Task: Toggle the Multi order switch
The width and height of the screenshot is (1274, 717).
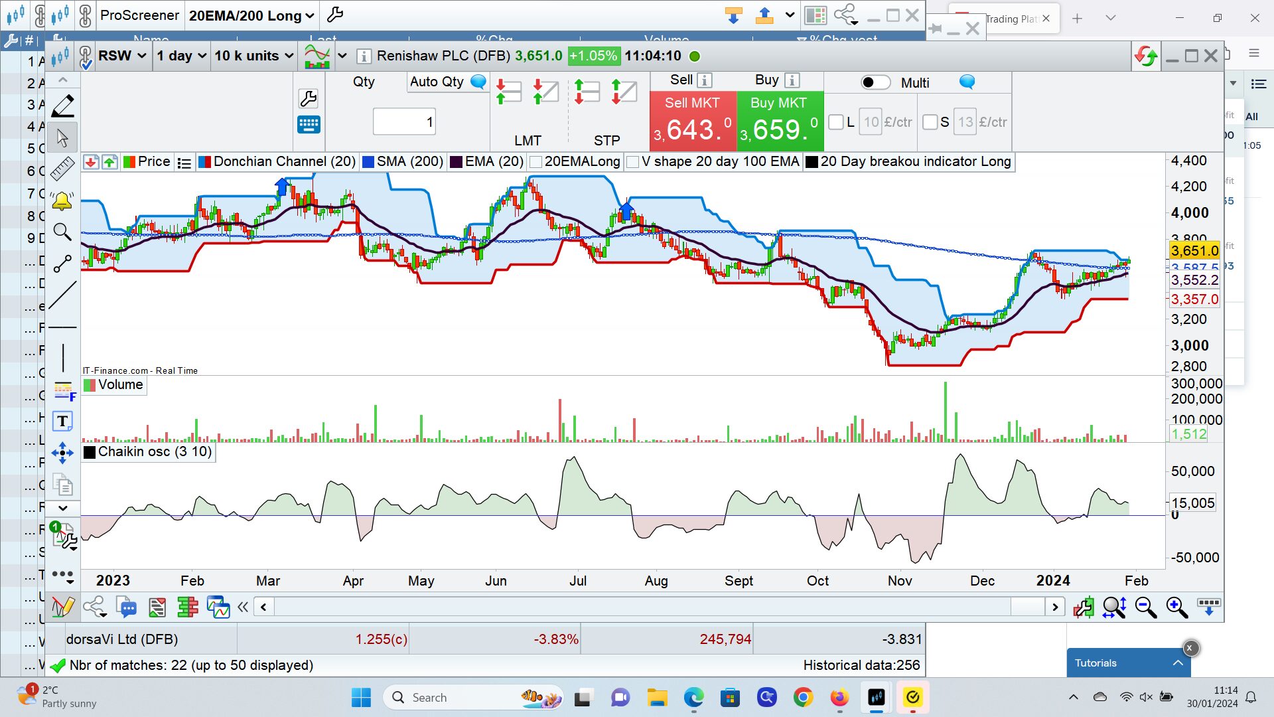Action: pos(875,82)
